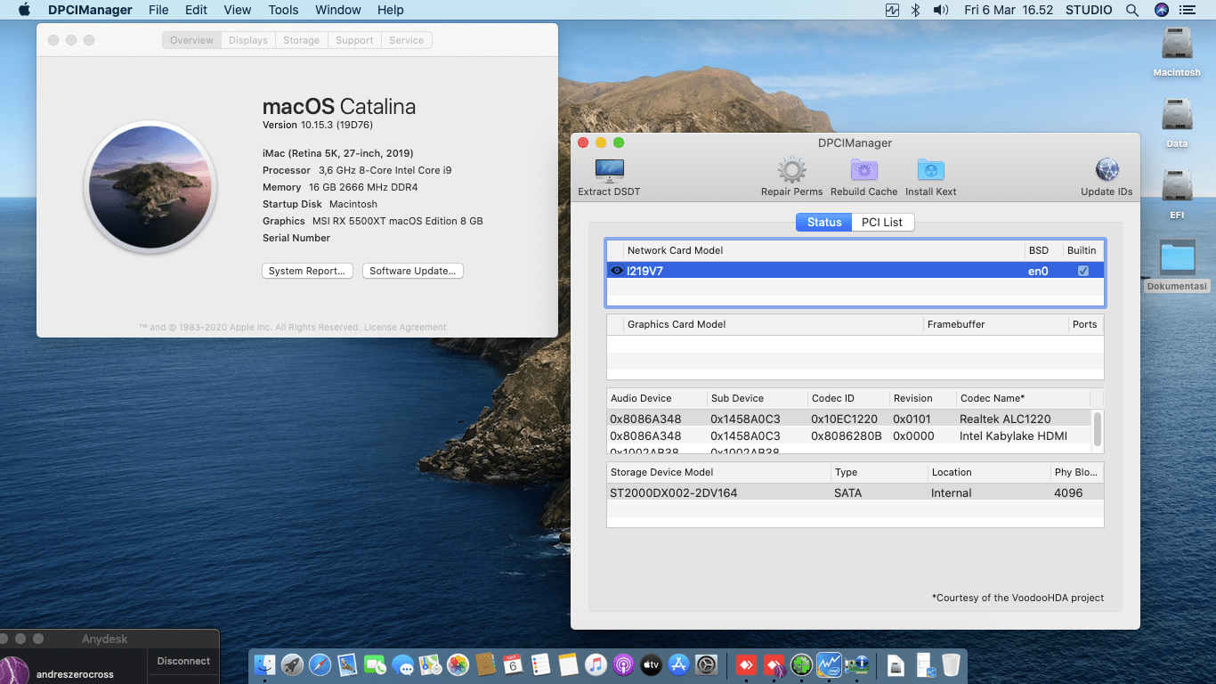This screenshot has height=684, width=1216.
Task: Open Launchpad rocket icon in dock
Action: tap(293, 664)
